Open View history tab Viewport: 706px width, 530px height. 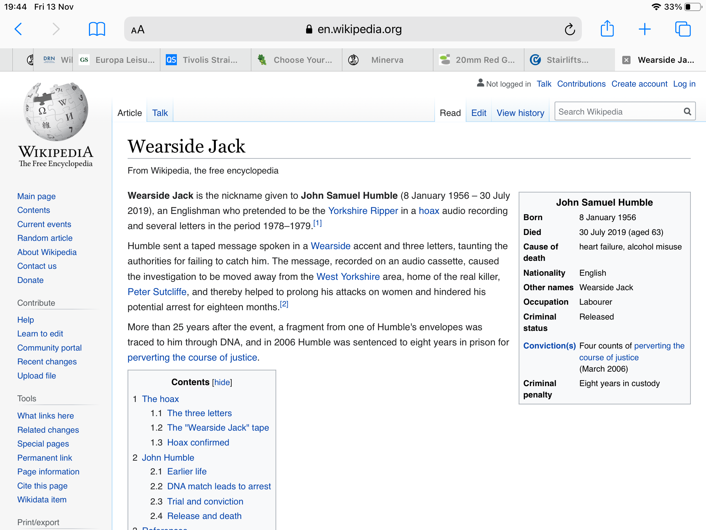pos(521,113)
